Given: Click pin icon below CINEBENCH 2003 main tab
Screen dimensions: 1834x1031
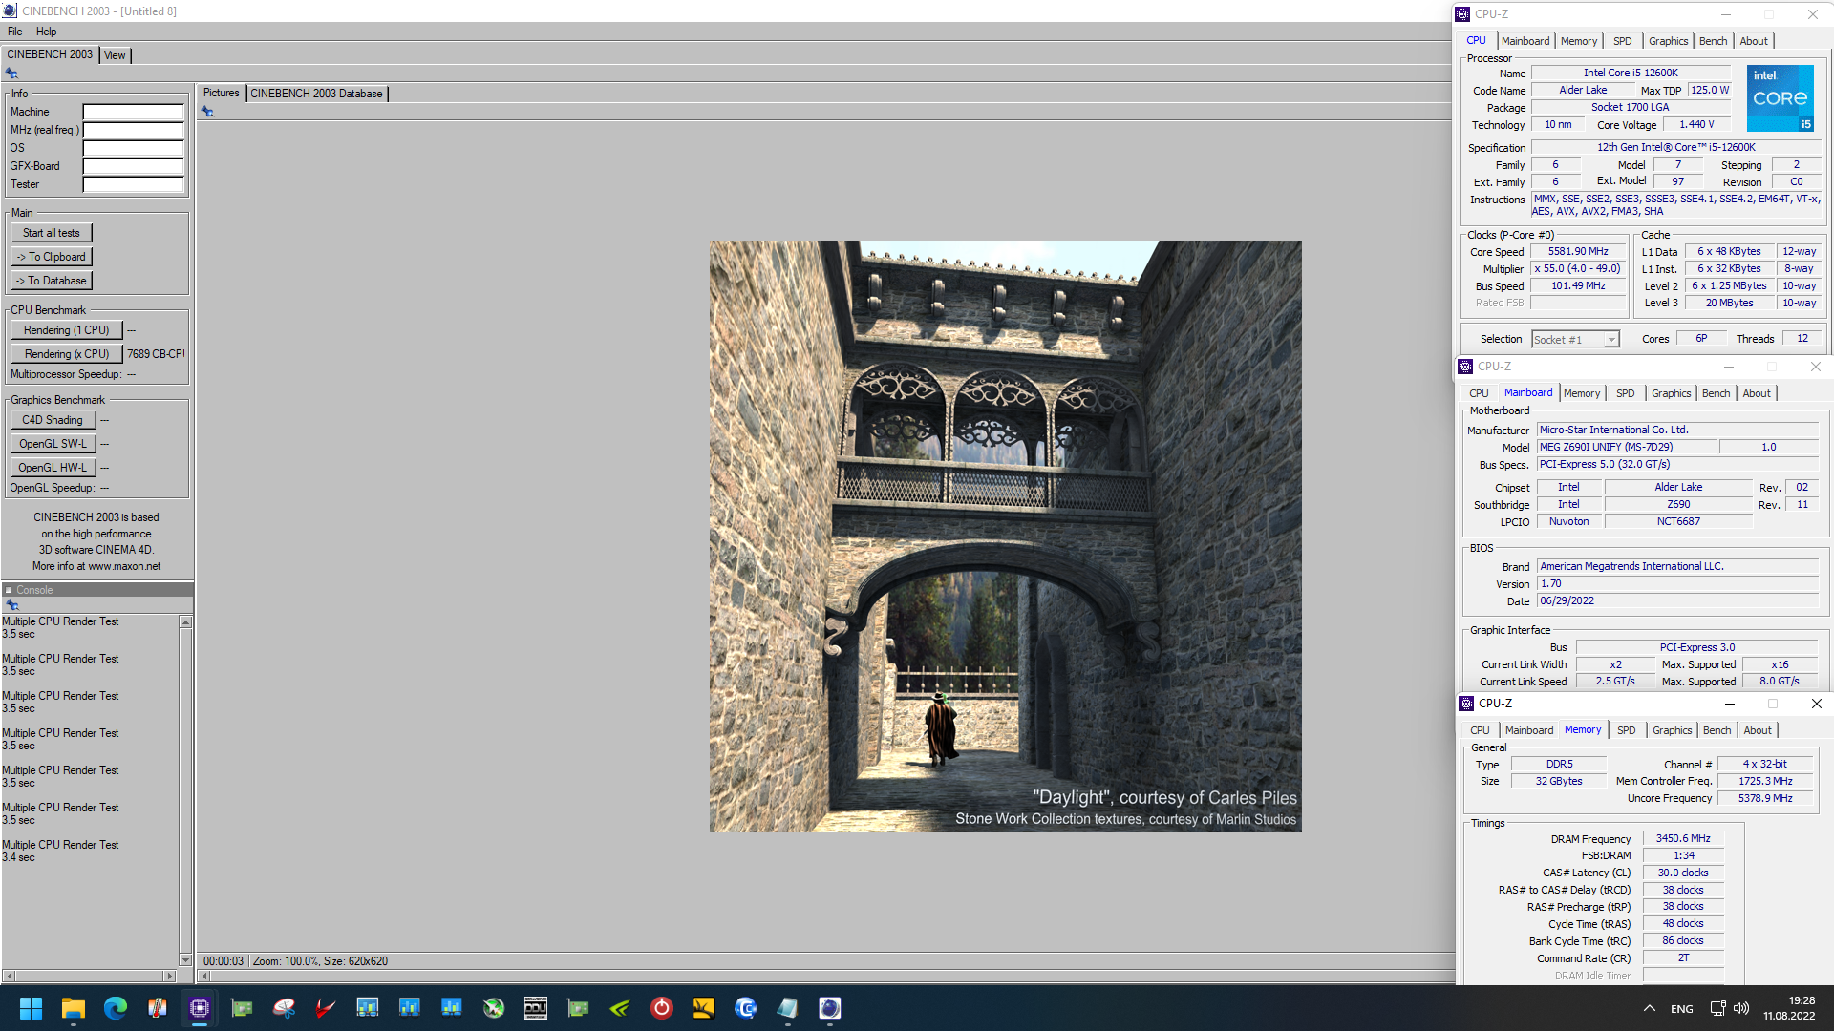Looking at the screenshot, I should point(11,74).
